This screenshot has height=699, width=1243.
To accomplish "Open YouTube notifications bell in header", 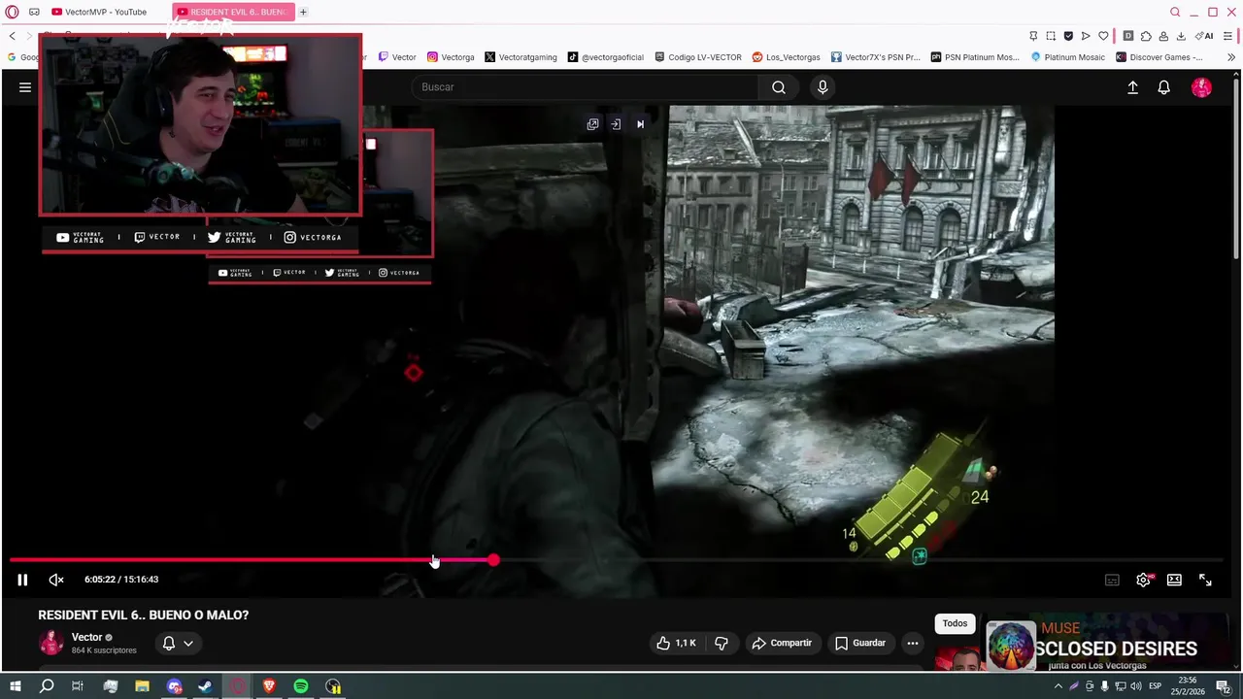I will pos(1163,87).
